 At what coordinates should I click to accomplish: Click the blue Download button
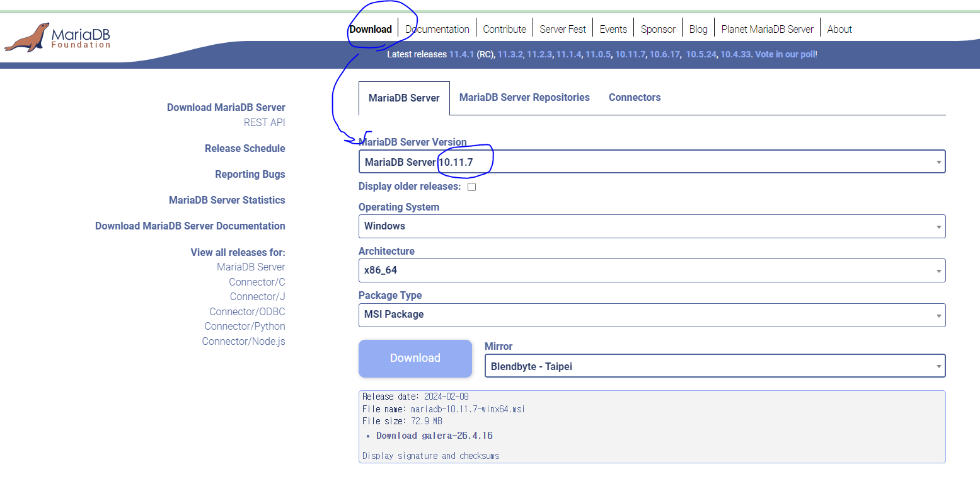(x=415, y=358)
